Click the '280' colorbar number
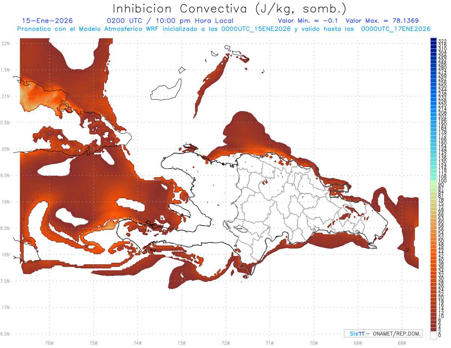451x348 pixels. [x=442, y=68]
